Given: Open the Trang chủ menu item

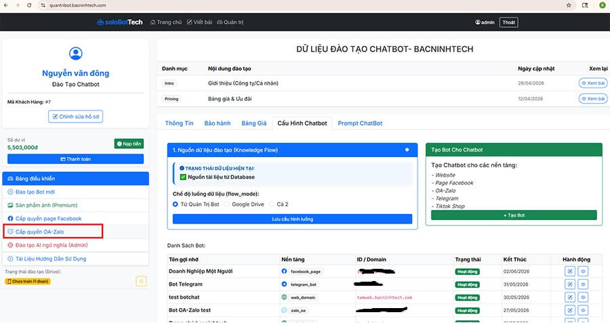Looking at the screenshot, I should click(166, 22).
